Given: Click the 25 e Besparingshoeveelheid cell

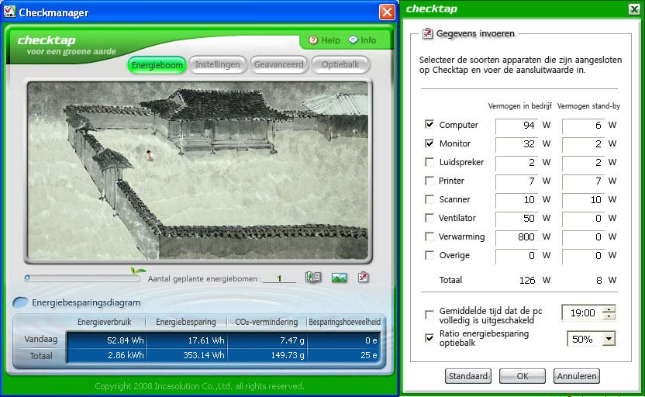Looking at the screenshot, I should [343, 355].
